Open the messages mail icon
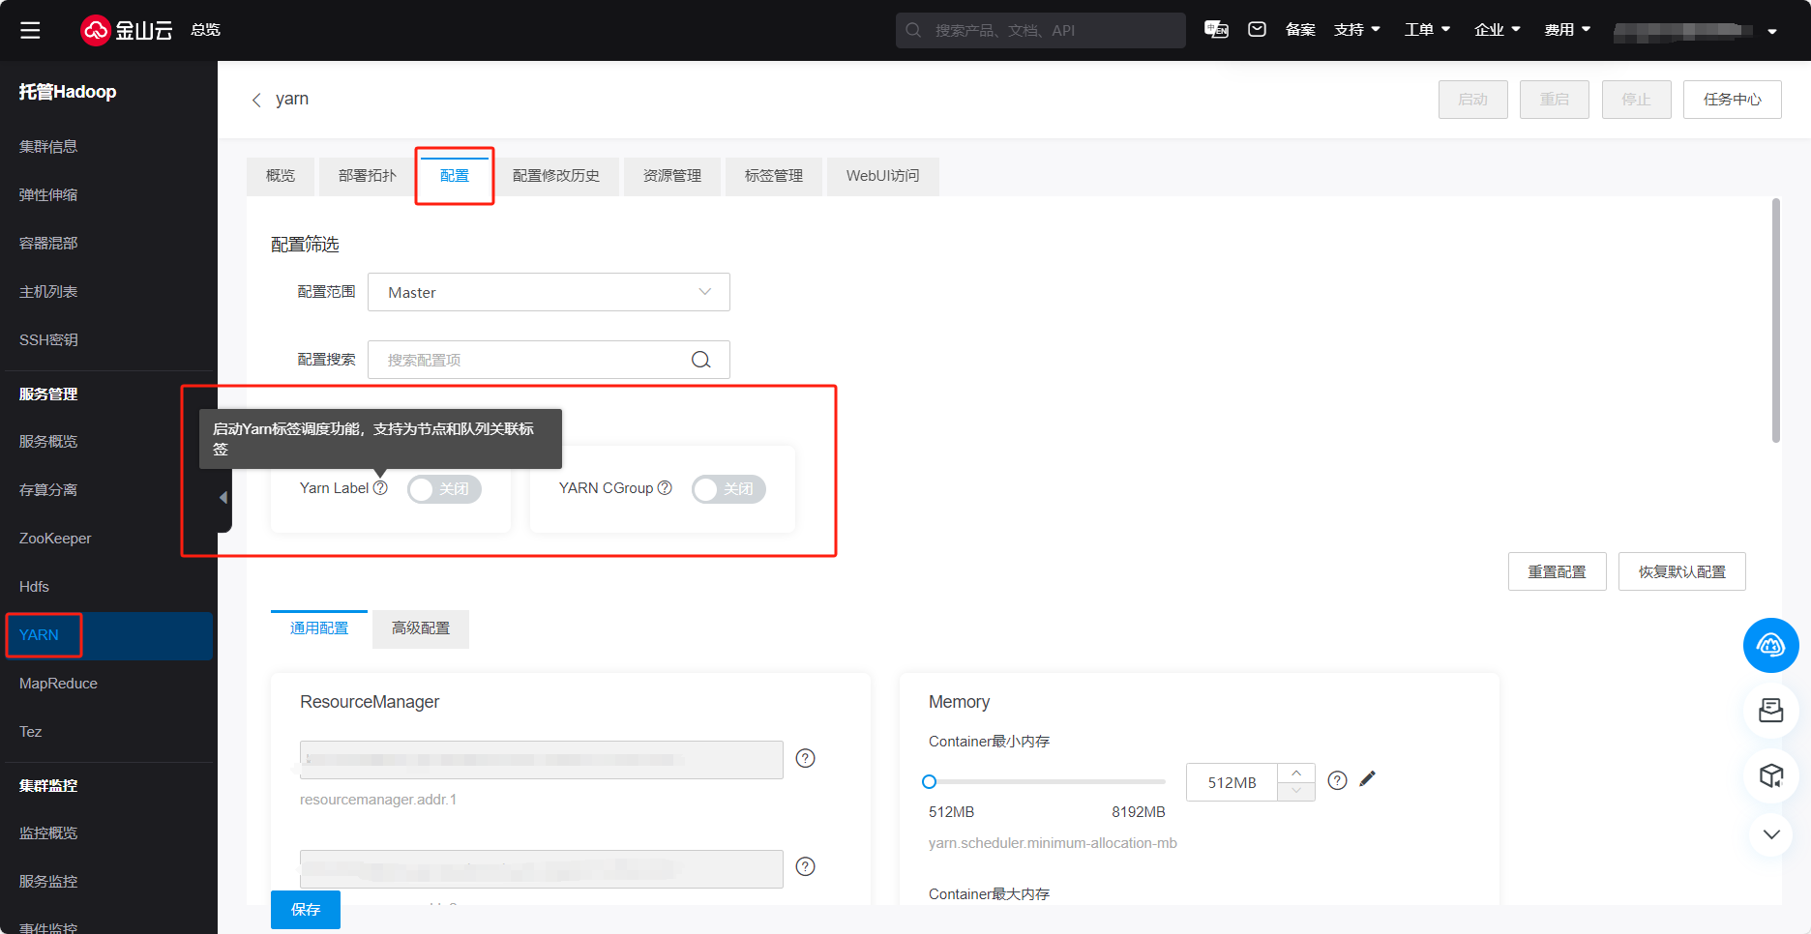Screen dimensions: 1811x934 pyautogui.click(x=1257, y=30)
